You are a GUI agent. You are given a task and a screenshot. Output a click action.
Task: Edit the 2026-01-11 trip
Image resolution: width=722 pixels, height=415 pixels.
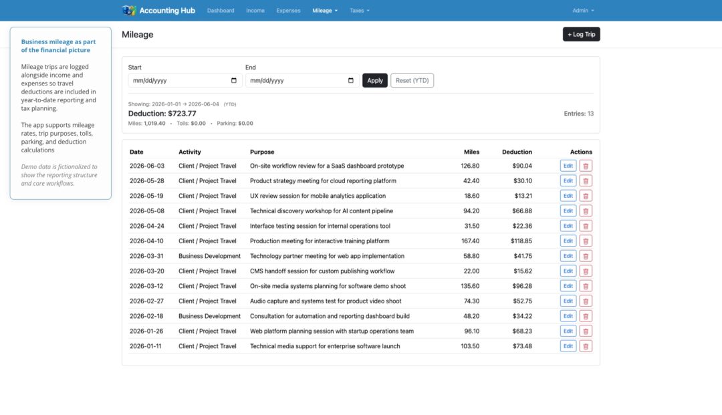click(568, 346)
